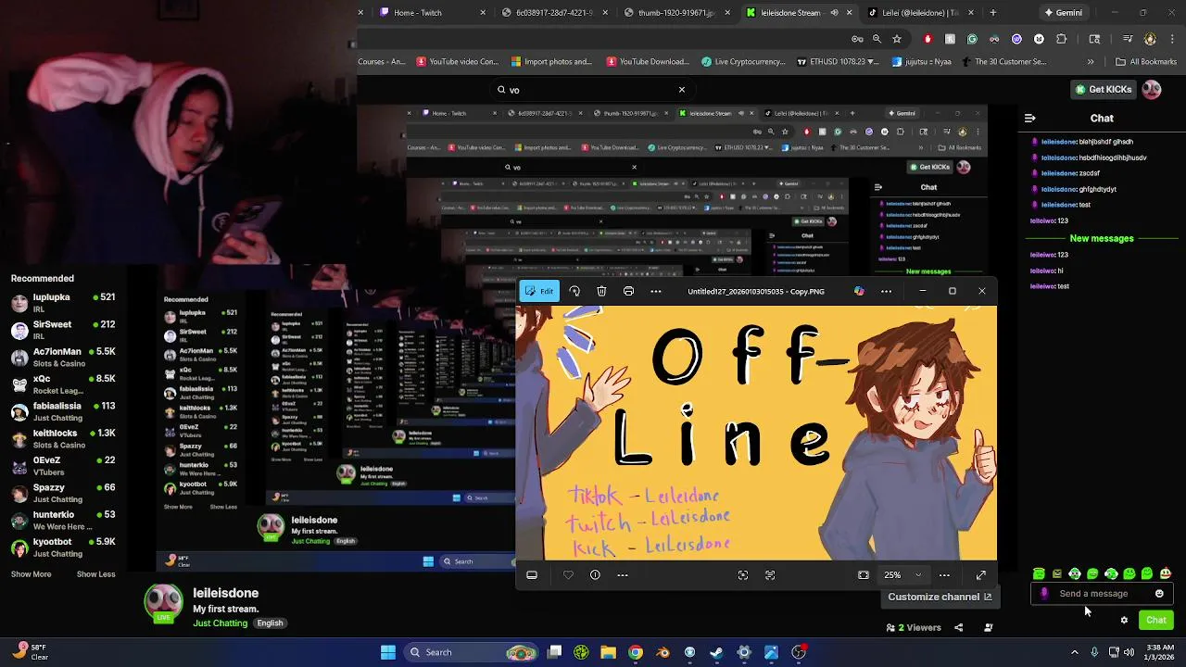Screen dimensions: 1186x667
Task: Jump to New messages in chat
Action: point(1102,238)
